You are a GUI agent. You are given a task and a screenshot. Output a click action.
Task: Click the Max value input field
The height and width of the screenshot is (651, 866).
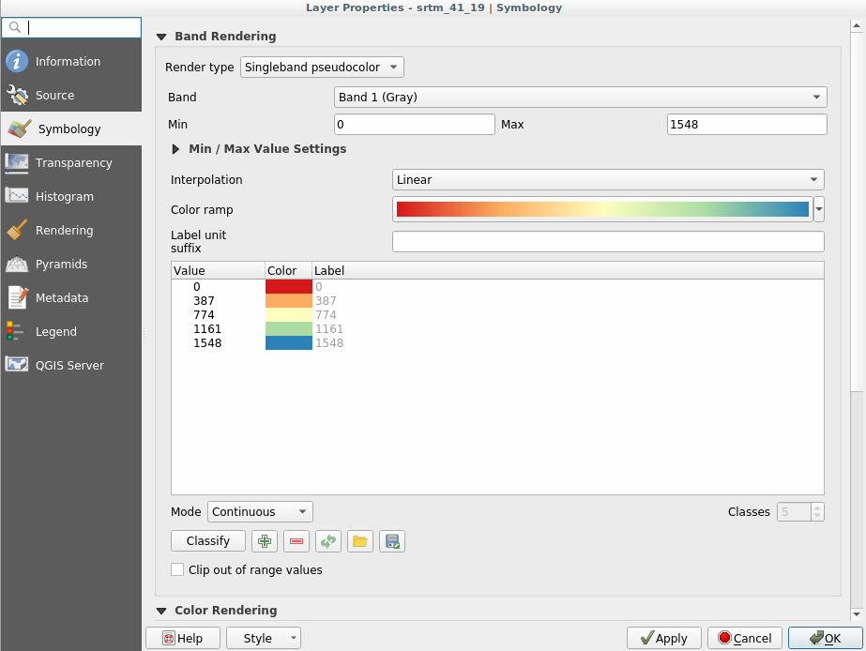tap(746, 125)
